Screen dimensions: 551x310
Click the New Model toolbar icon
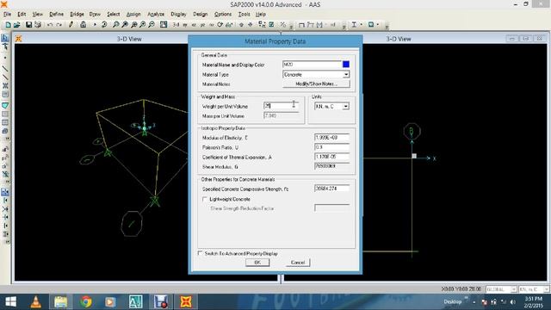click(x=8, y=25)
